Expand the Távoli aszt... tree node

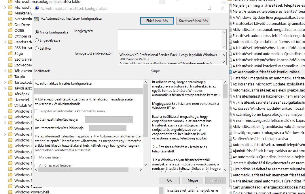(x=5, y=88)
